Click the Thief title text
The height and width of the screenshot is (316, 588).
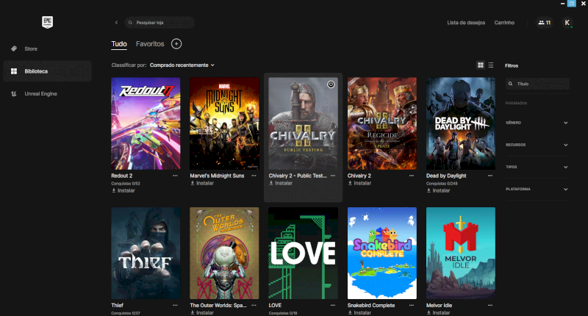tap(118, 305)
